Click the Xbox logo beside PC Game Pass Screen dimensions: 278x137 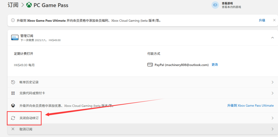click(x=29, y=5)
